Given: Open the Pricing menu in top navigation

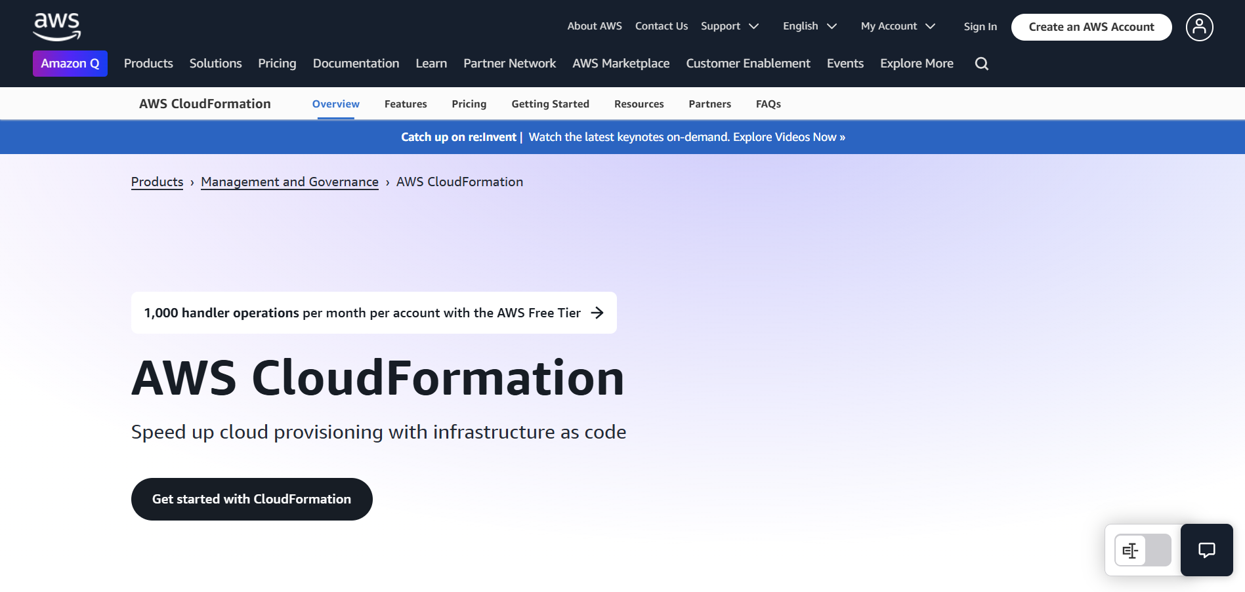Looking at the screenshot, I should click(277, 64).
